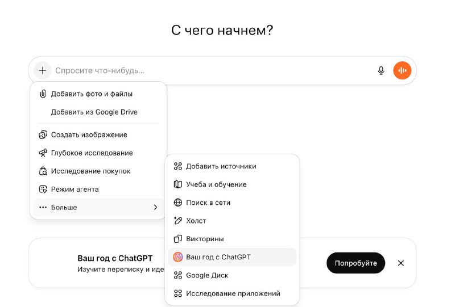The width and height of the screenshot is (455, 307).
Task: Expand the Больше submenu chevron
Action: coord(155,207)
